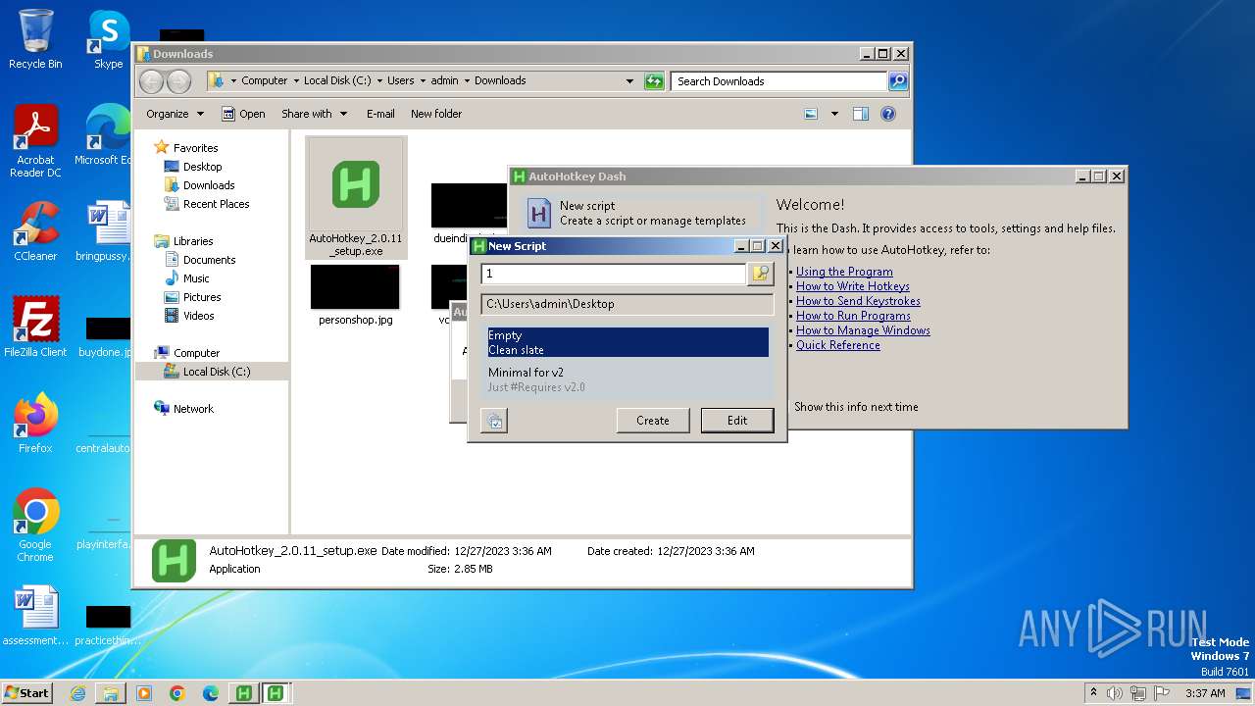Screen dimensions: 1255x706
Task: Open 'Quick Reference' link
Action: click(837, 345)
